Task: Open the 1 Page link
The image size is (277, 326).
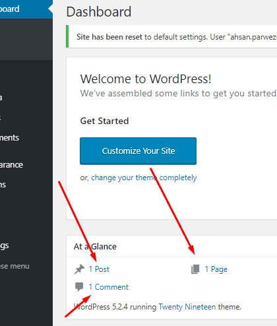Action: 216,269
